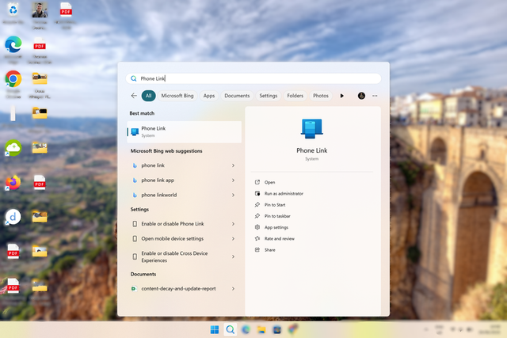
Task: Switch to the Microsoft Bing filter
Action: tap(177, 96)
